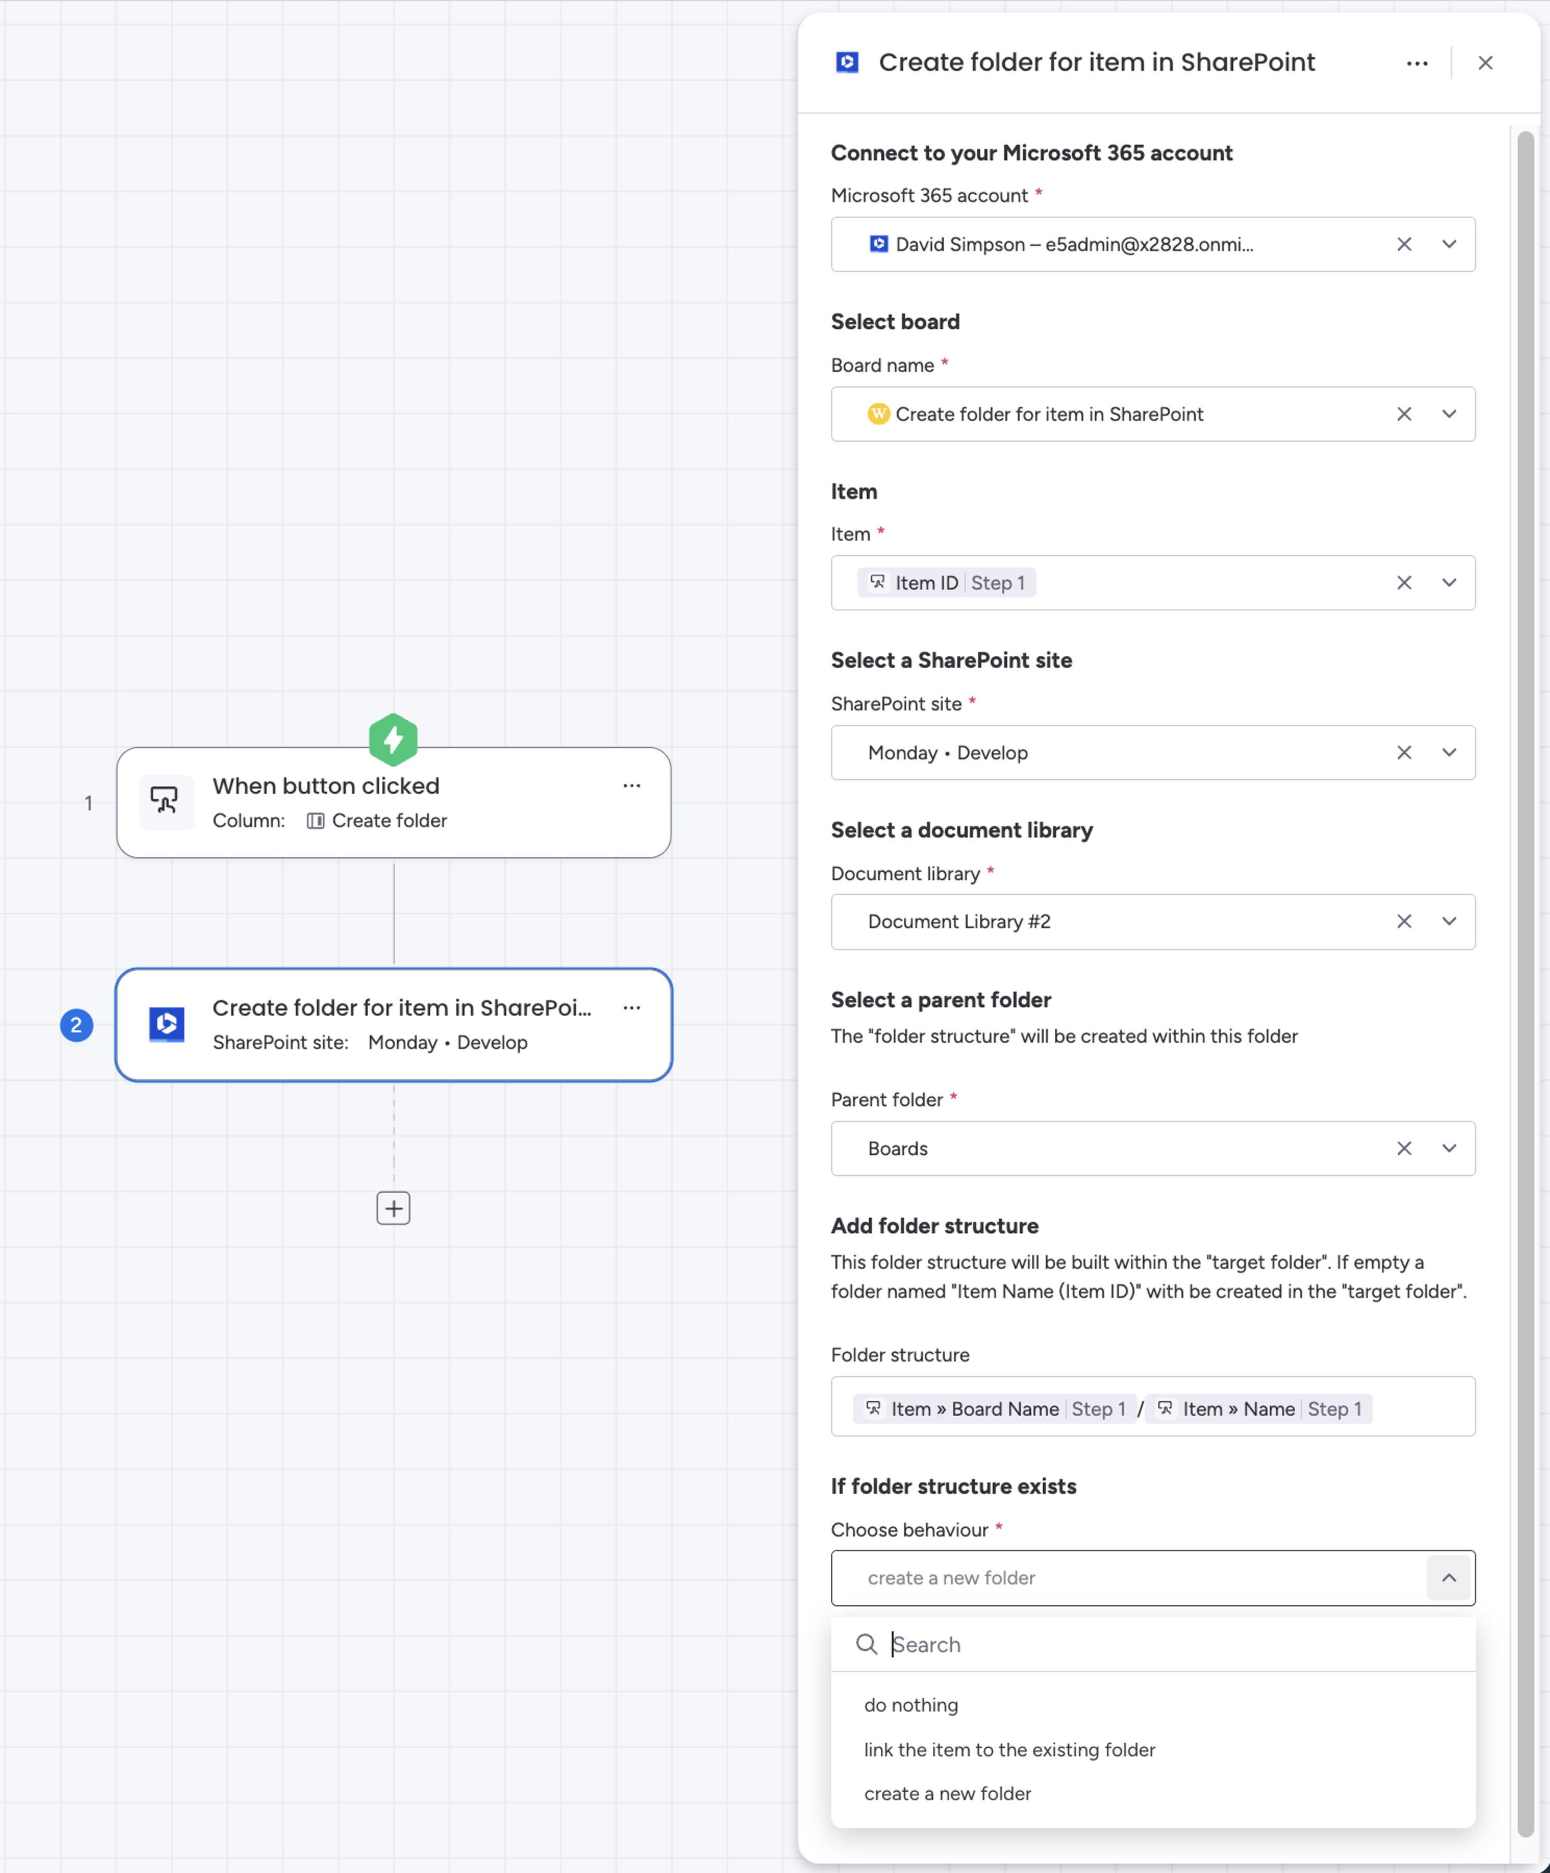The width and height of the screenshot is (1550, 1873).
Task: Click the yellow board icon in Board name field
Action: tap(879, 414)
